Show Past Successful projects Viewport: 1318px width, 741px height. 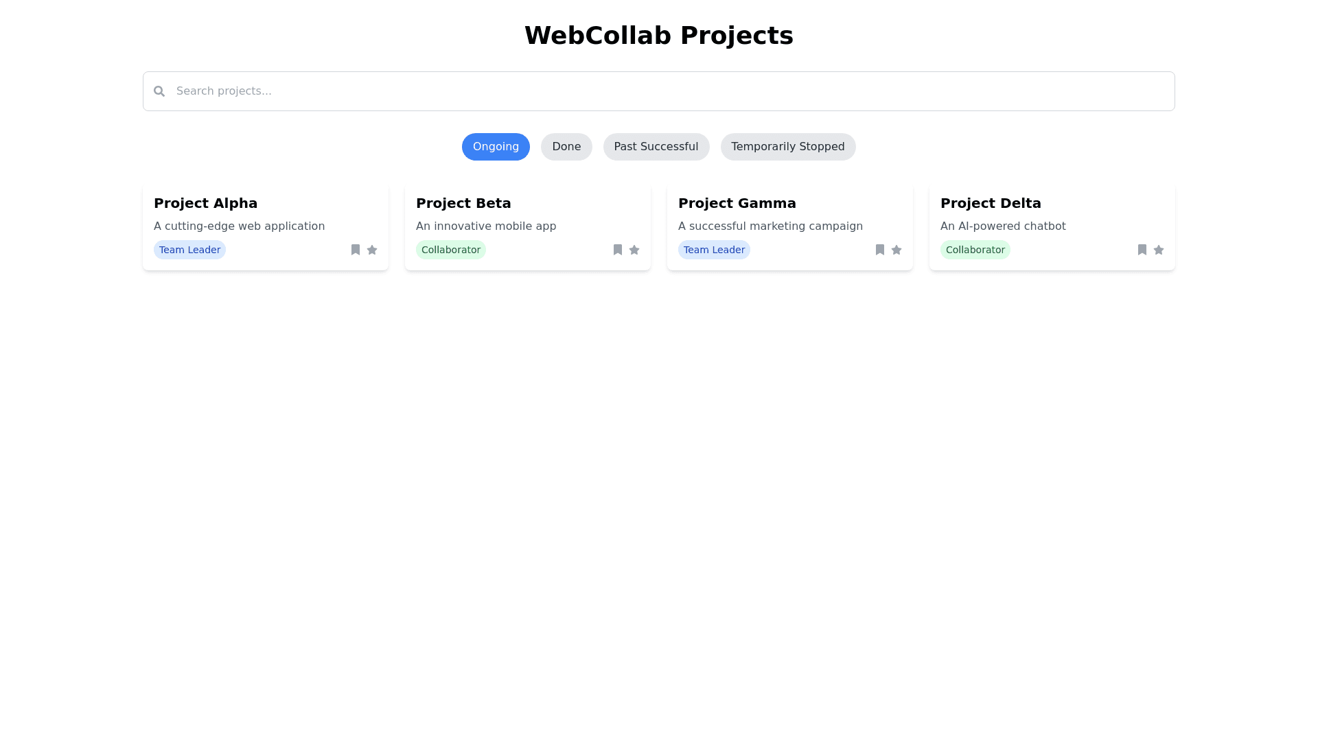coord(656,147)
